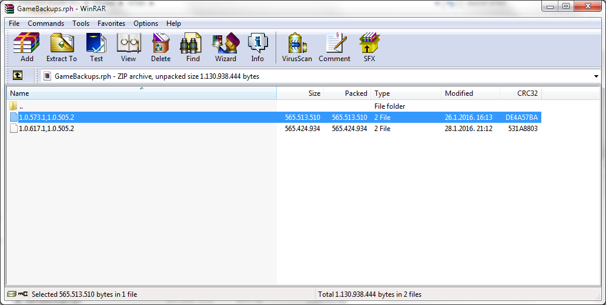This screenshot has height=305, width=606.
Task: Sort by Modified column header
Action: pyautogui.click(x=470, y=93)
